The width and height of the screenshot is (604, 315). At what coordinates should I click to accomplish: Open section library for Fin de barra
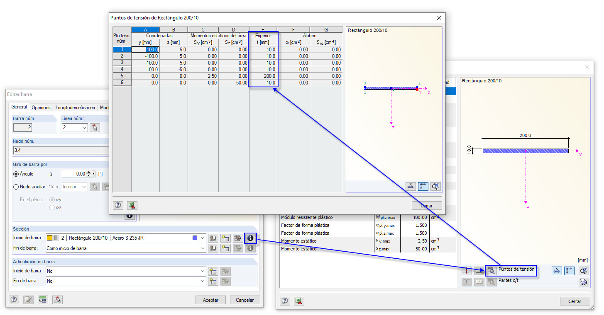point(213,248)
